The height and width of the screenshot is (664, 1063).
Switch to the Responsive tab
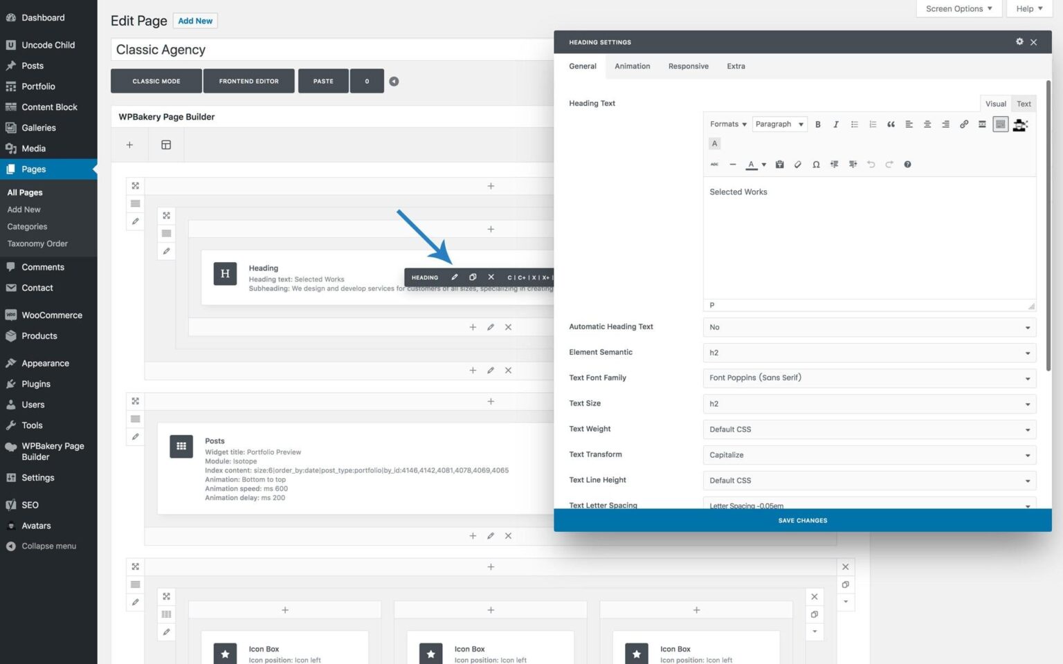(x=688, y=66)
